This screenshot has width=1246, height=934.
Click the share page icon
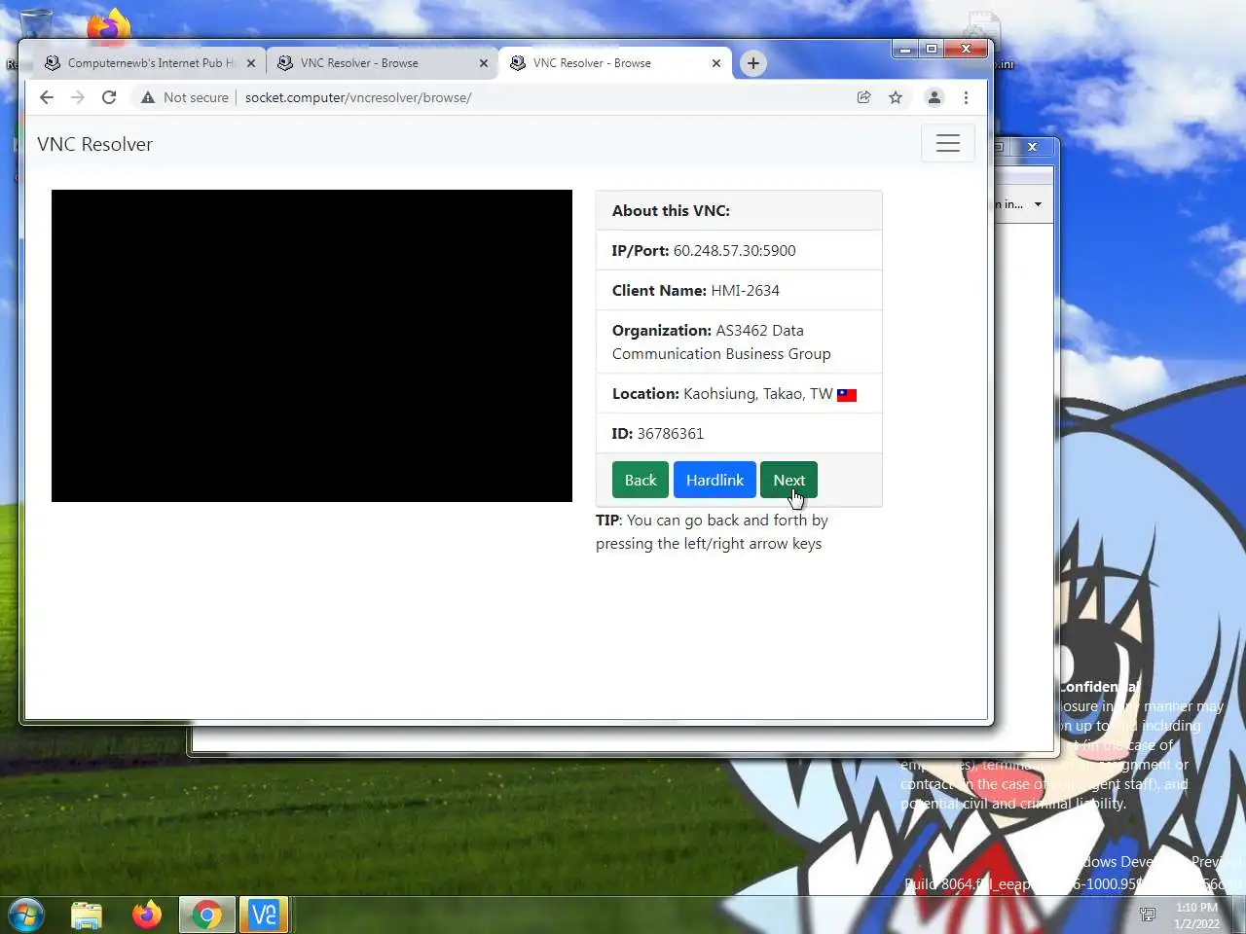863,97
